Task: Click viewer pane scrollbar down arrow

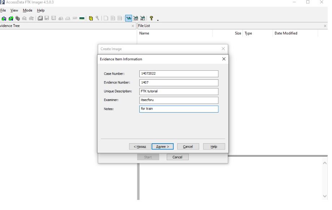Action: [x=324, y=196]
